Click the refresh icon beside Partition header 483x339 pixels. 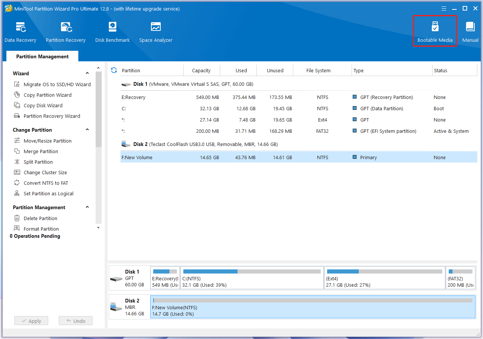point(114,70)
